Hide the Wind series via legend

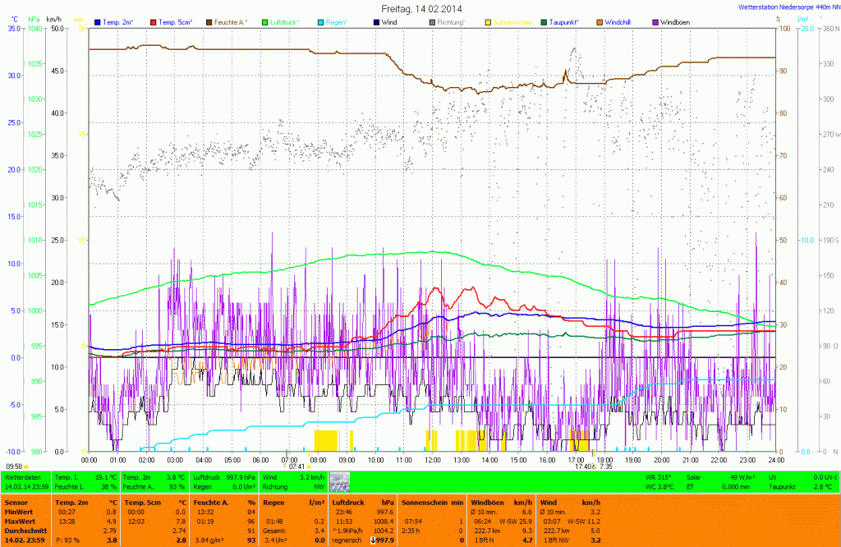[388, 21]
